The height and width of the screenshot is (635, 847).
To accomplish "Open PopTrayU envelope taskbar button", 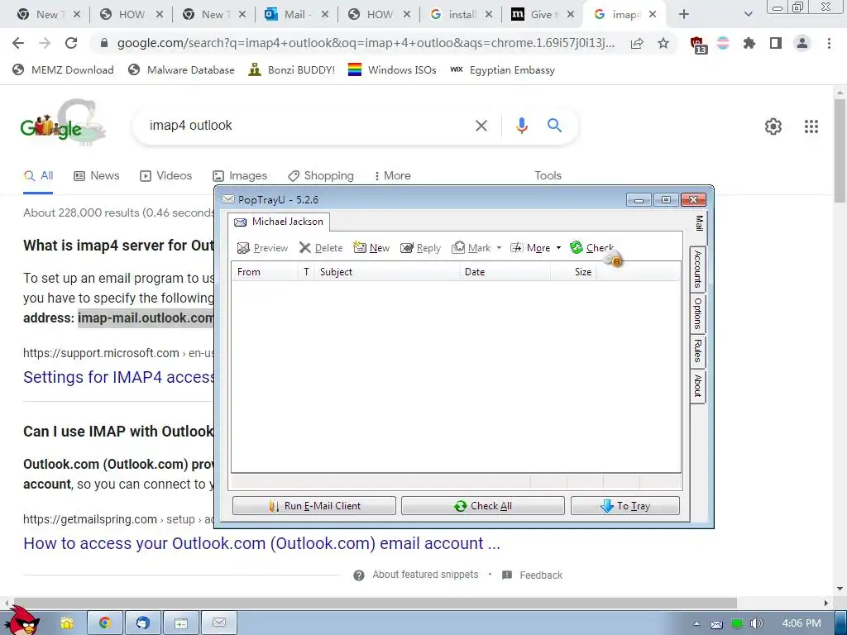I will pyautogui.click(x=218, y=623).
